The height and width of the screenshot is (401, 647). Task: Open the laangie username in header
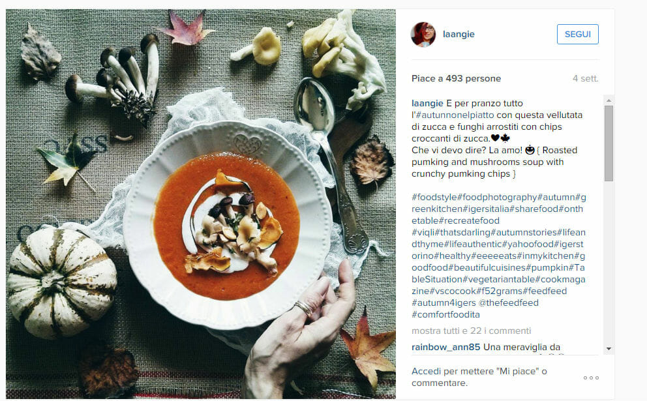(x=459, y=35)
